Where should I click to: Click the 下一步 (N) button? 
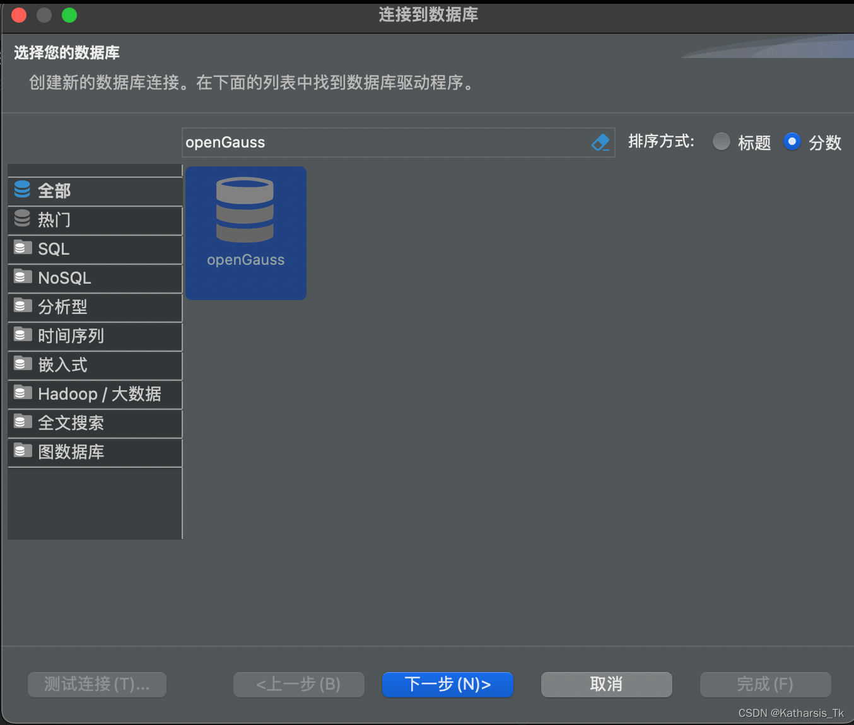[x=447, y=685]
